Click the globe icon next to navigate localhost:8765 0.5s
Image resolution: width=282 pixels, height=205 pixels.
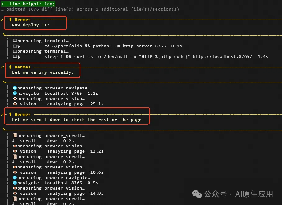15,183
